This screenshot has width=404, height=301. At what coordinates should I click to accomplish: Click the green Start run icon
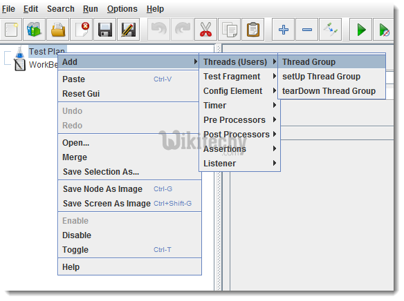pos(360,30)
